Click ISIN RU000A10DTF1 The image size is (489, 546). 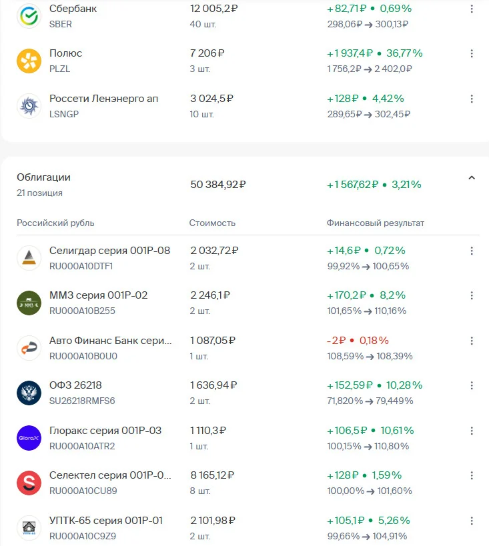coord(81,267)
